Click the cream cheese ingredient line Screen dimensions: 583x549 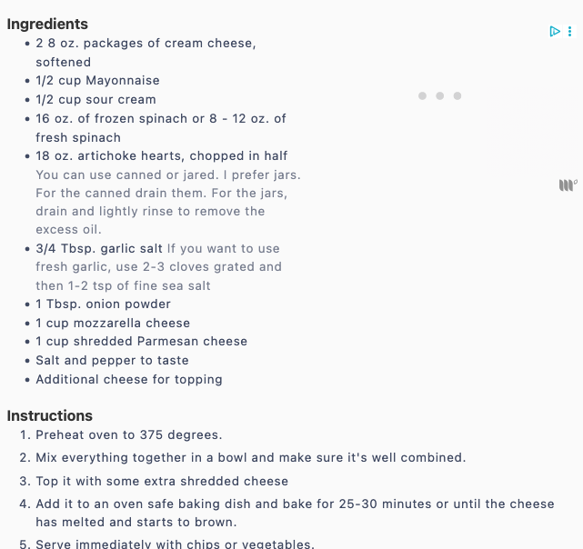[146, 44]
